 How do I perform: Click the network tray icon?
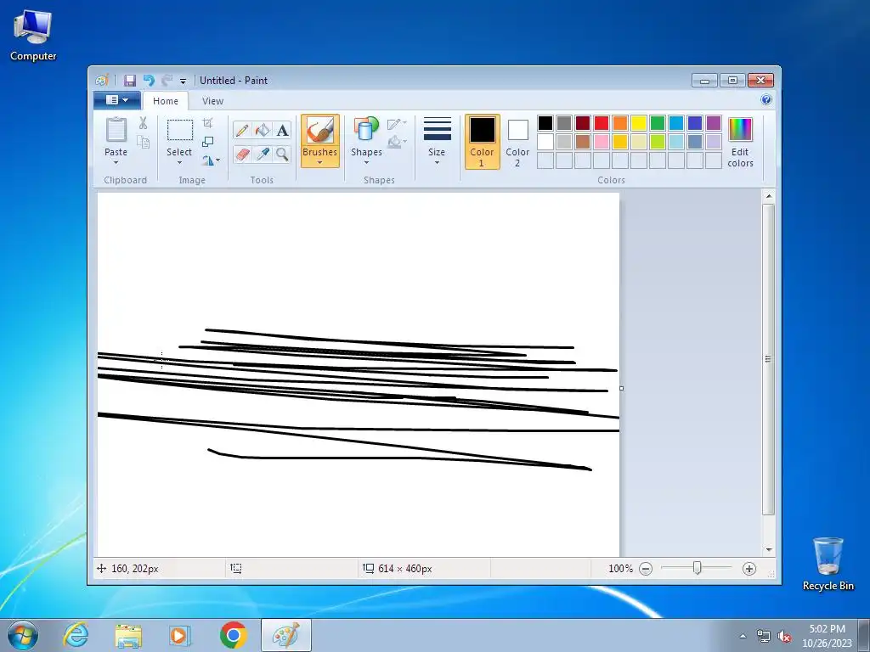click(x=764, y=637)
